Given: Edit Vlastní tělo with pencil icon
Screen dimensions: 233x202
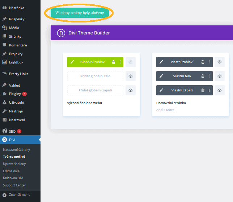Looking at the screenshot, I should (x=161, y=76).
